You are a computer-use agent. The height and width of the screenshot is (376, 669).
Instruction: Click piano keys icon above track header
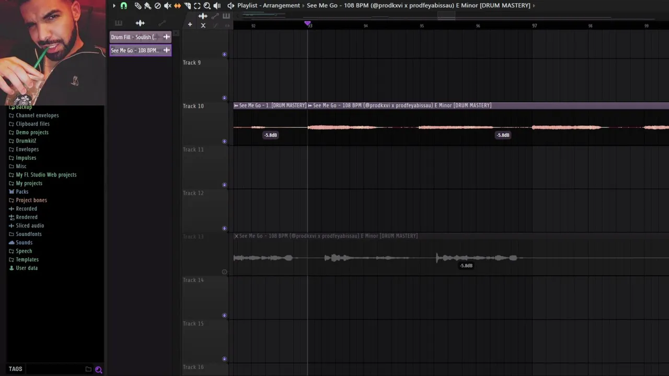tap(226, 16)
